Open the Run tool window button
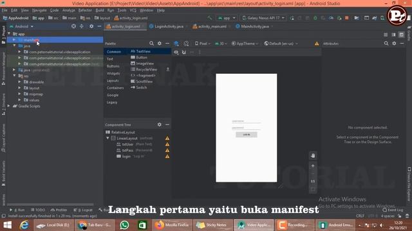 pos(17,210)
